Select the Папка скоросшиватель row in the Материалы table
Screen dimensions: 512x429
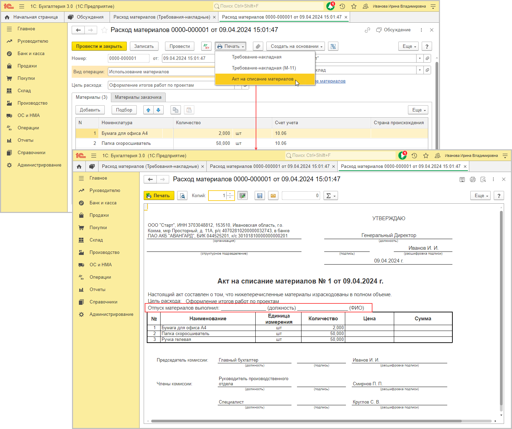[252, 143]
